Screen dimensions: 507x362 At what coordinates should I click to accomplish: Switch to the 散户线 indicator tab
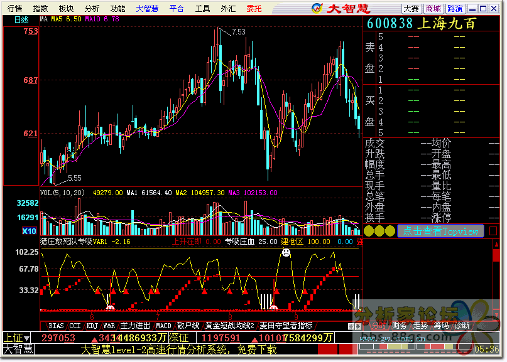tap(188, 326)
